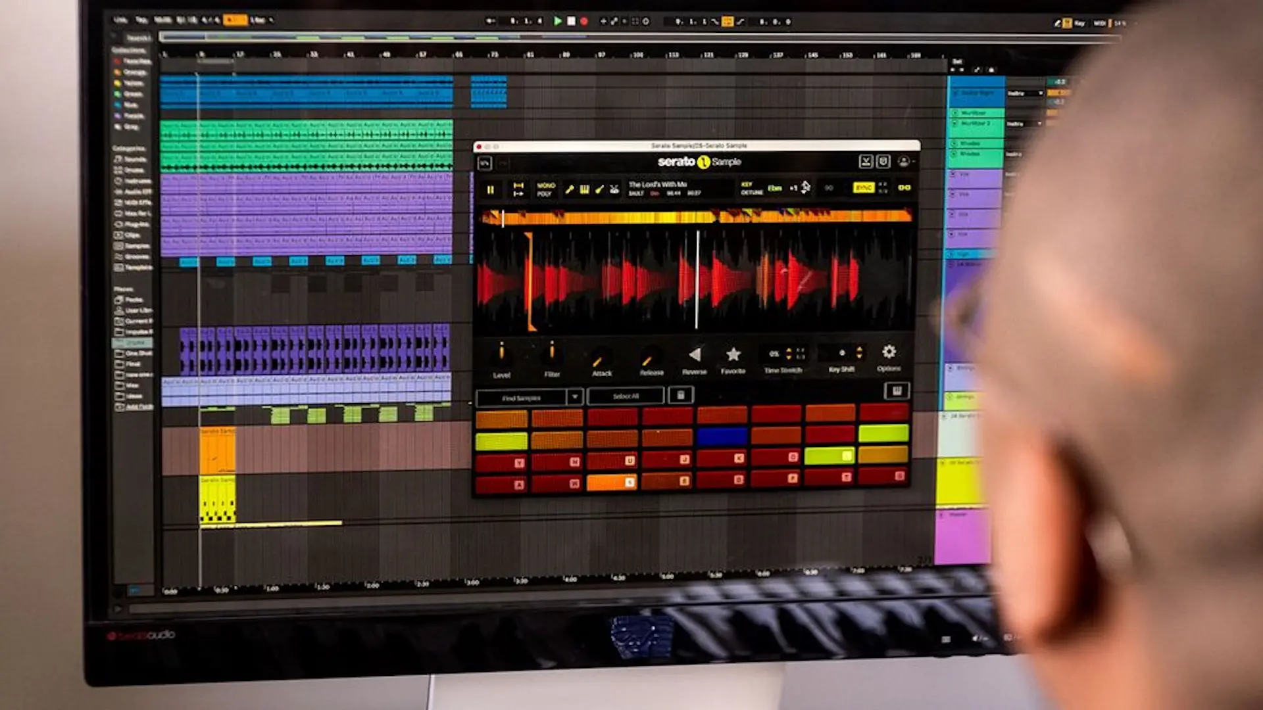Screen dimensions: 1263x710
Task: Open the keyboard play mode icon
Action: (585, 189)
